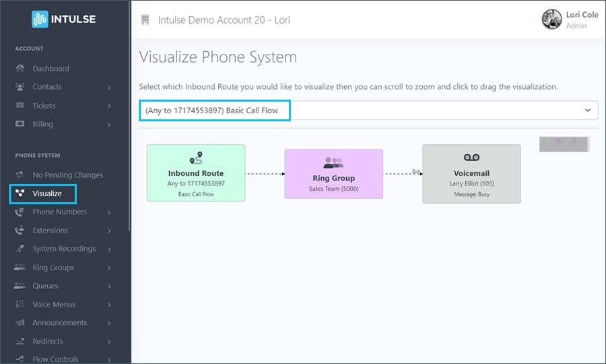Click the Basic Call Flow selection text
The height and width of the screenshot is (364, 606).
tap(211, 111)
